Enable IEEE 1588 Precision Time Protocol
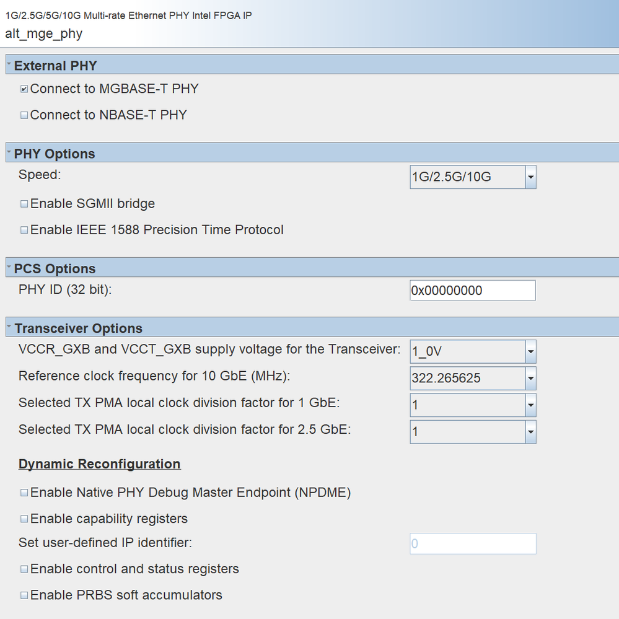 [24, 230]
